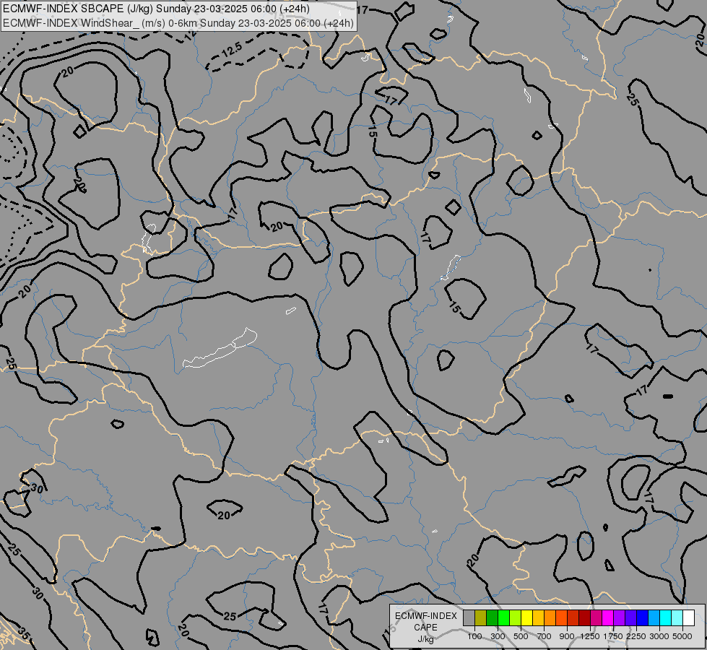Viewport: 707px width, 650px height.
Task: Choose the bright green legend swatch
Action: click(503, 618)
